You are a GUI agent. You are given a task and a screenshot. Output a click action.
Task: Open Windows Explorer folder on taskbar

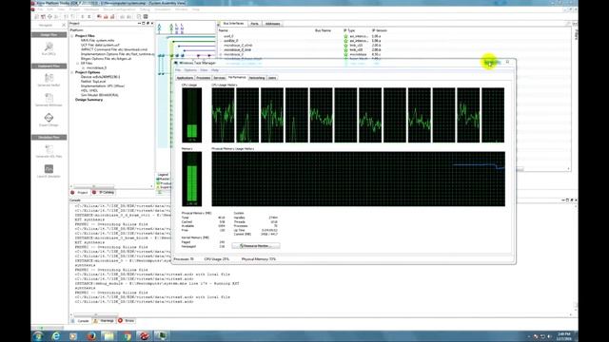tap(109, 335)
